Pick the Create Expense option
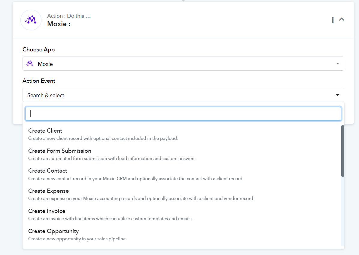Screen dimensions: 359x255 [x=48, y=191]
